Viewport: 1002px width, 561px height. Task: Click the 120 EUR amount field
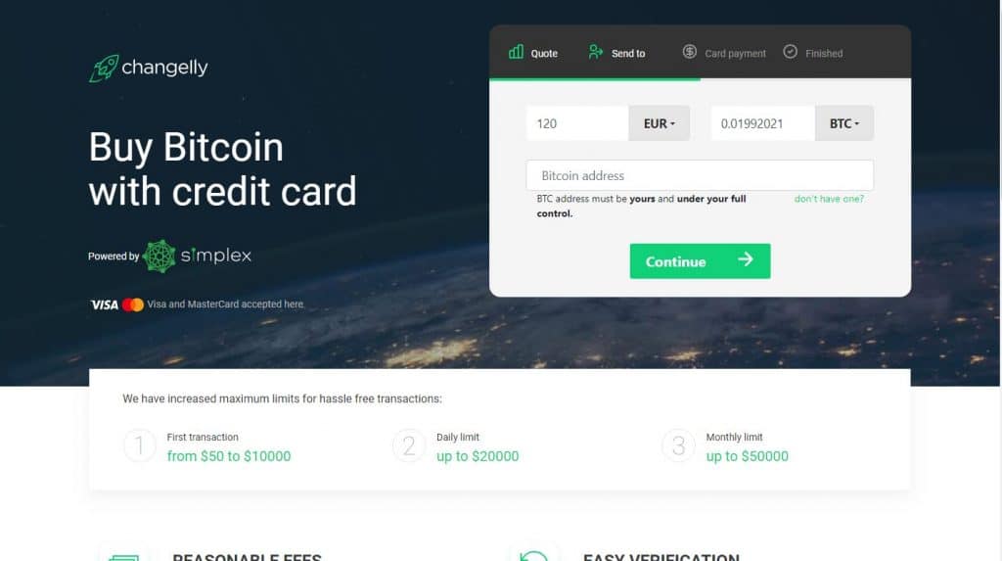point(577,123)
